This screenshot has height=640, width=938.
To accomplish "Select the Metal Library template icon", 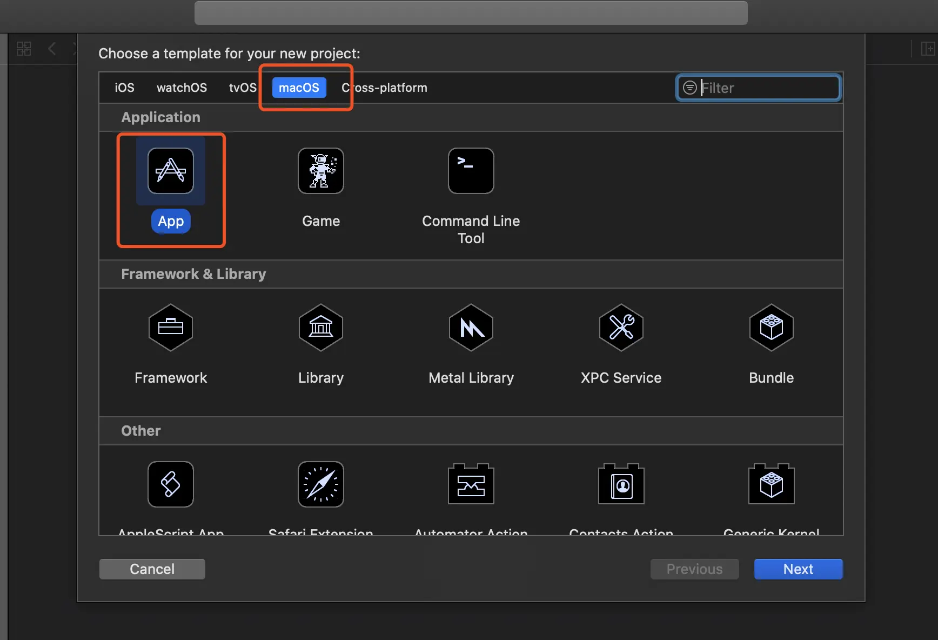I will tap(471, 328).
